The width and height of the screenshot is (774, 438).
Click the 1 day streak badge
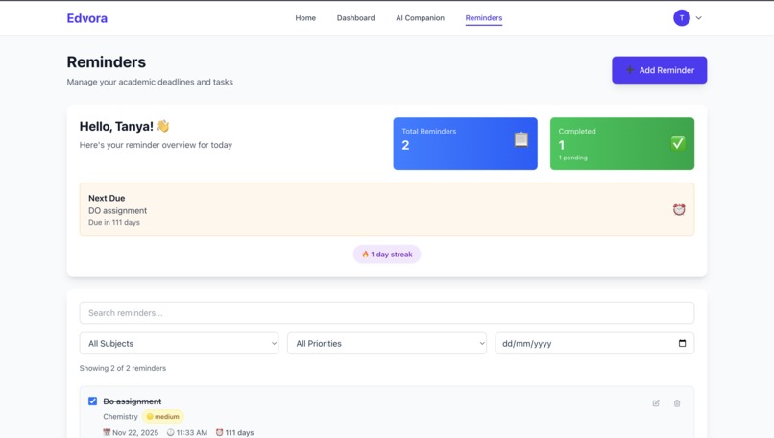(386, 255)
